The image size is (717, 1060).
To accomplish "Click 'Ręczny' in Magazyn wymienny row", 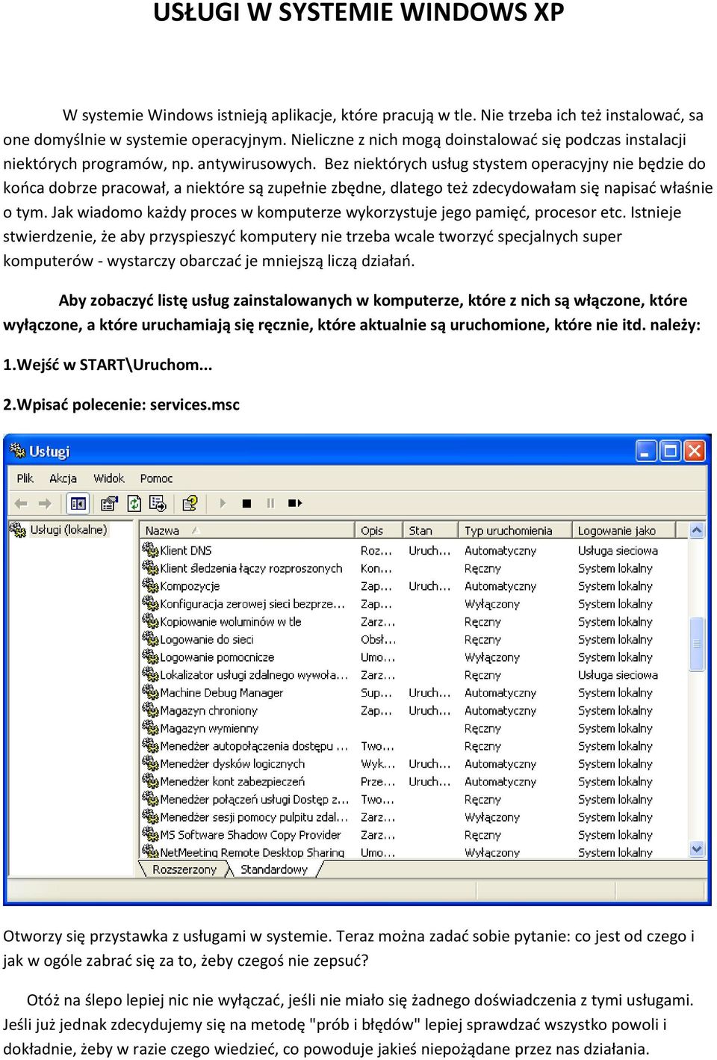I will click(482, 728).
